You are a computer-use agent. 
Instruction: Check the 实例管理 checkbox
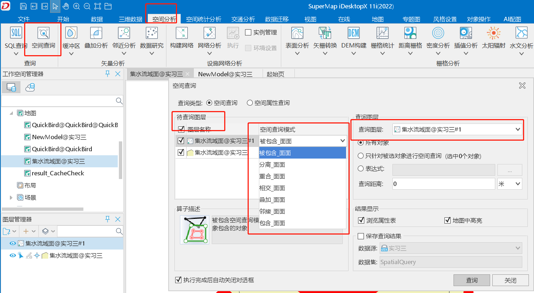tap(248, 33)
